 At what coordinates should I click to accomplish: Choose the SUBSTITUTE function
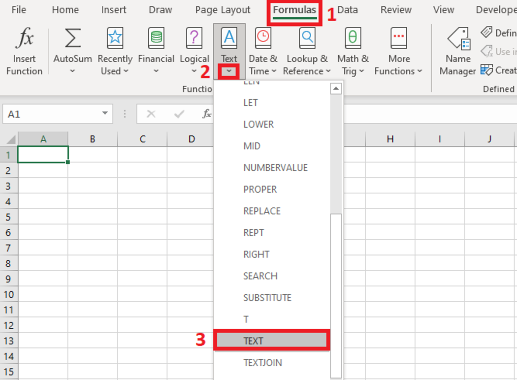pyautogui.click(x=268, y=297)
